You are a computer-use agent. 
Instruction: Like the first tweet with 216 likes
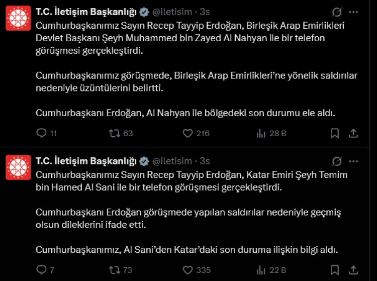click(187, 133)
